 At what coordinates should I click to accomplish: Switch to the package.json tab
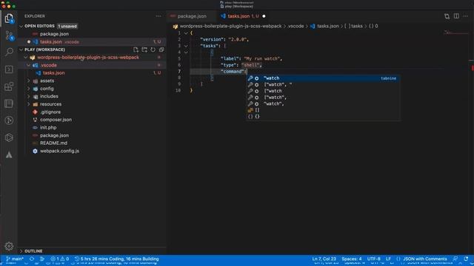pyautogui.click(x=192, y=16)
